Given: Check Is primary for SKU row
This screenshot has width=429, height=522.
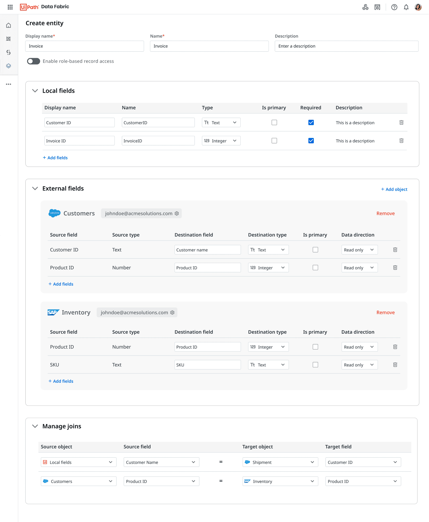Looking at the screenshot, I should [315, 365].
